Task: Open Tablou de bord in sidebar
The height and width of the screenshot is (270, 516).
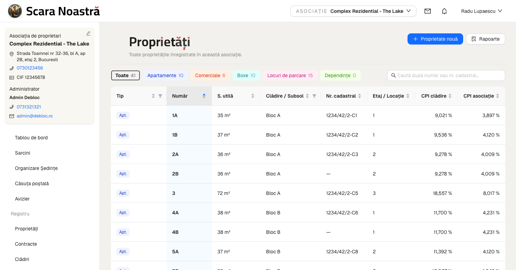Action: point(31,138)
